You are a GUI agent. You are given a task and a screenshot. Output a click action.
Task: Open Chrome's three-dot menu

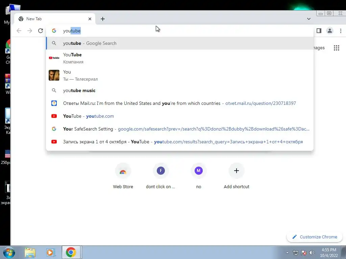(x=341, y=31)
